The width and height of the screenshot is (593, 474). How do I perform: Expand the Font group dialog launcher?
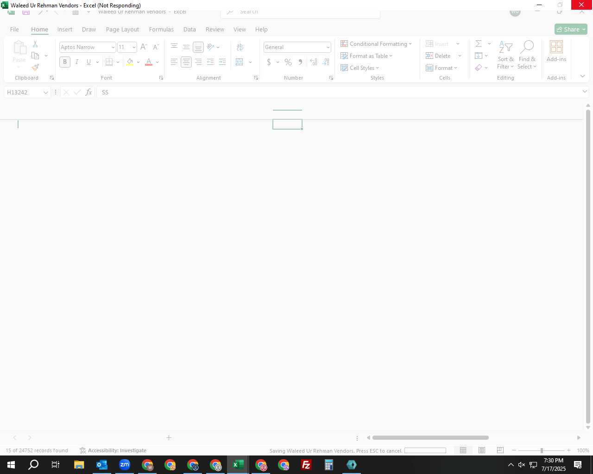click(161, 78)
